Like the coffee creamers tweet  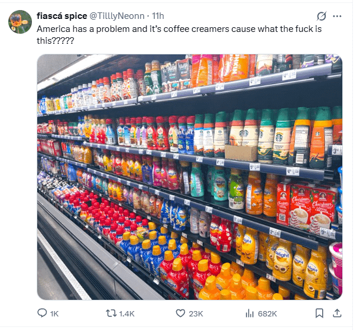tap(180, 313)
